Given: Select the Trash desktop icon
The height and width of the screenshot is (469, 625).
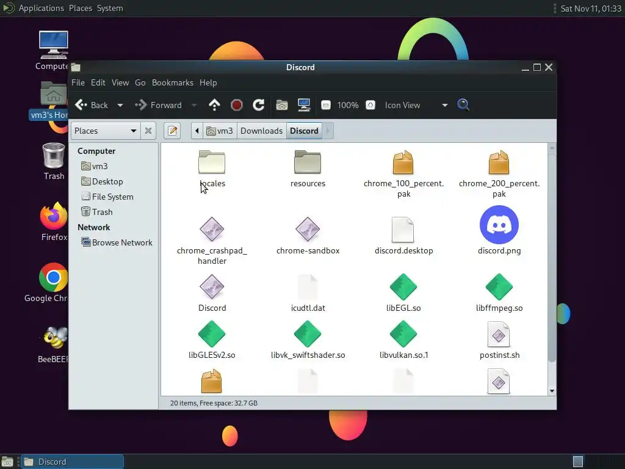Looking at the screenshot, I should tap(54, 161).
